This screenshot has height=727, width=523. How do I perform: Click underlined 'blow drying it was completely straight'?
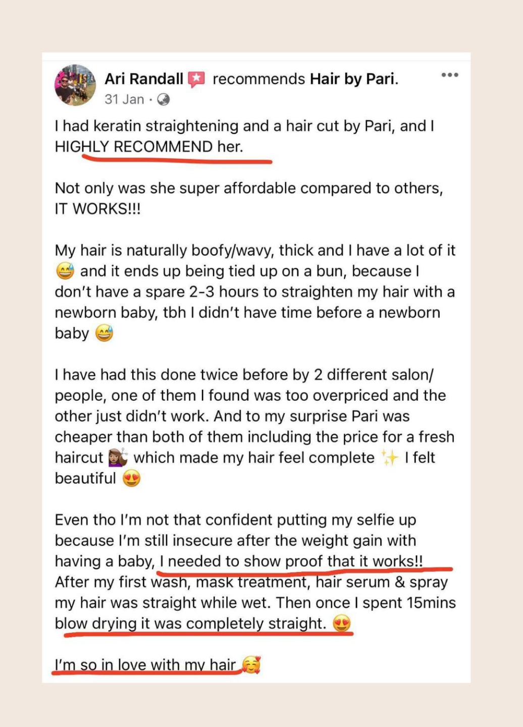(190, 624)
